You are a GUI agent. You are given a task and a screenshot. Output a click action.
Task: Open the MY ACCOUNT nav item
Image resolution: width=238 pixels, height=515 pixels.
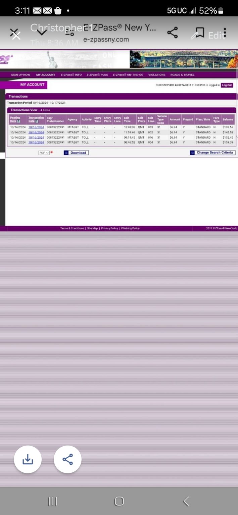pyautogui.click(x=46, y=75)
